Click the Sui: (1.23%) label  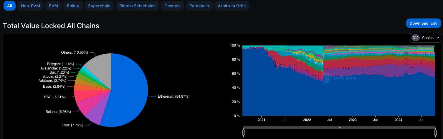click(59, 72)
